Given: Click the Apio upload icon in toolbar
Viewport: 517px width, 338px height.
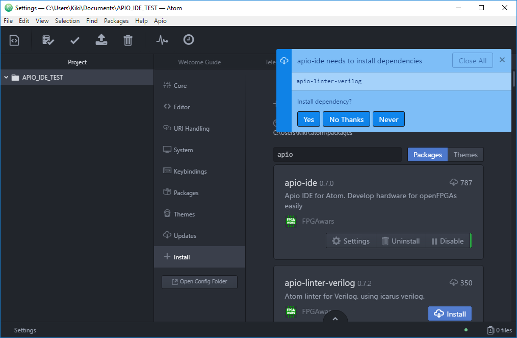Looking at the screenshot, I should (x=101, y=40).
